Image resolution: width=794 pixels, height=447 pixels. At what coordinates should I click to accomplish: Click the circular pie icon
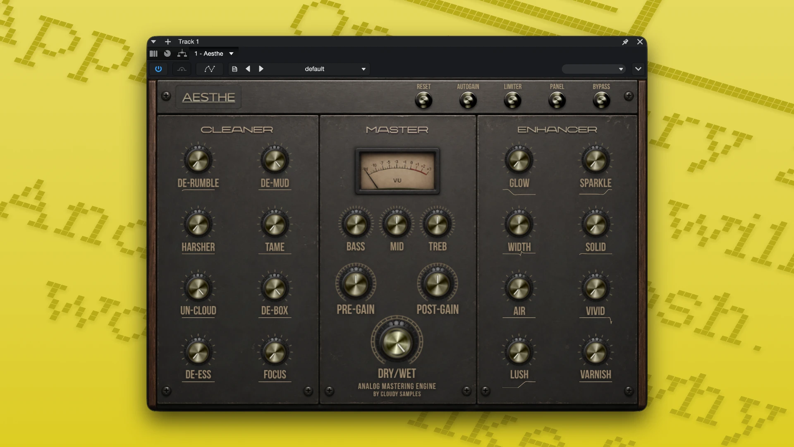167,53
